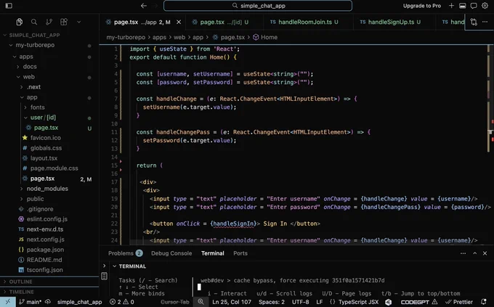The image size is (494, 307).
Task: Open the chat panel icon
Action: (x=474, y=6)
